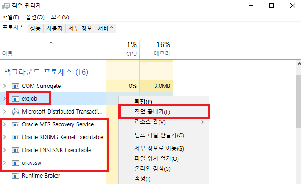Image resolution: width=301 pixels, height=184 pixels.
Task: Click the 백그라운드 프로세스 (16) group header
Action: click(x=46, y=72)
